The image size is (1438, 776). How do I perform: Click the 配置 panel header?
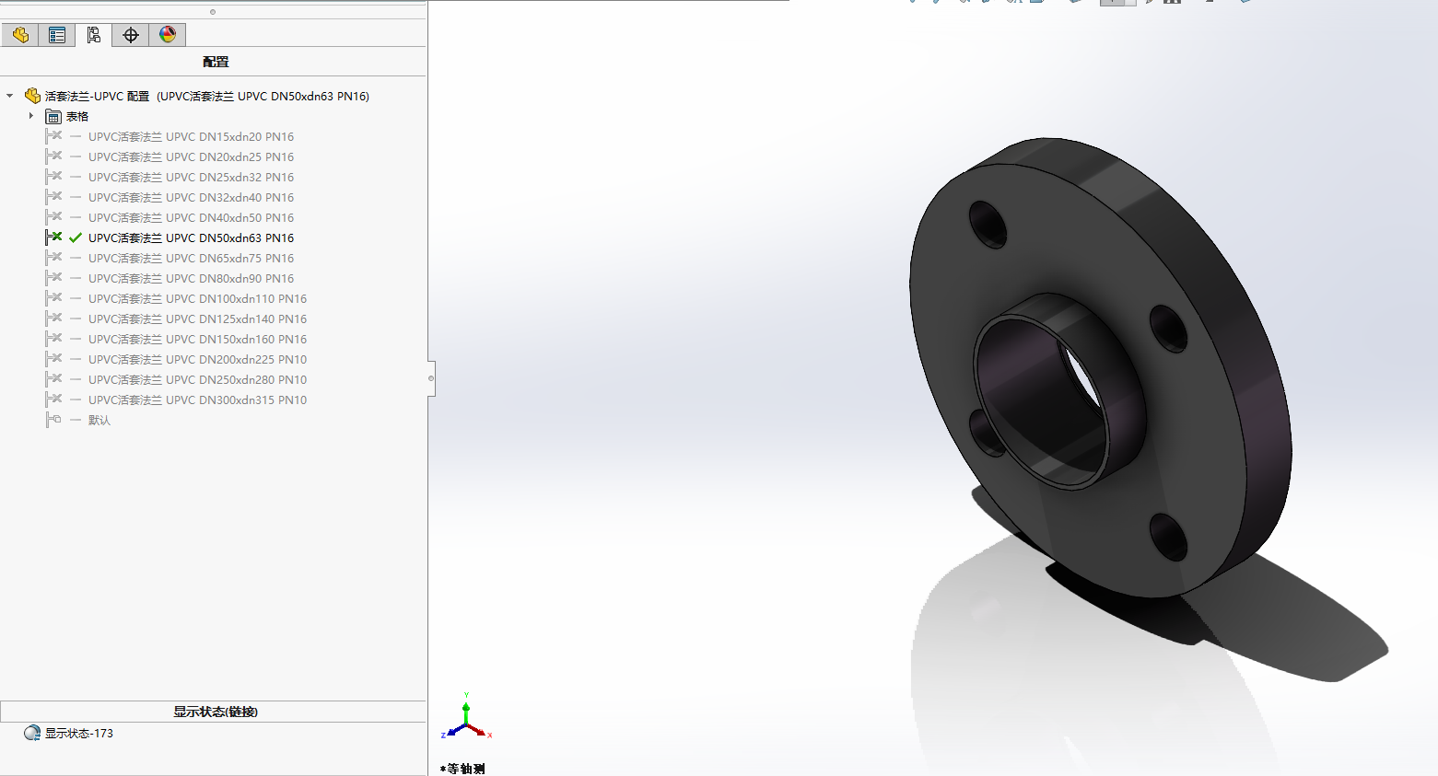click(215, 62)
